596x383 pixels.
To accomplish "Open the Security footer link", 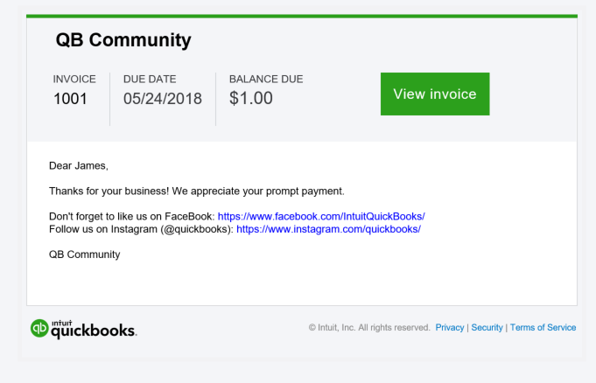I will tap(487, 328).
